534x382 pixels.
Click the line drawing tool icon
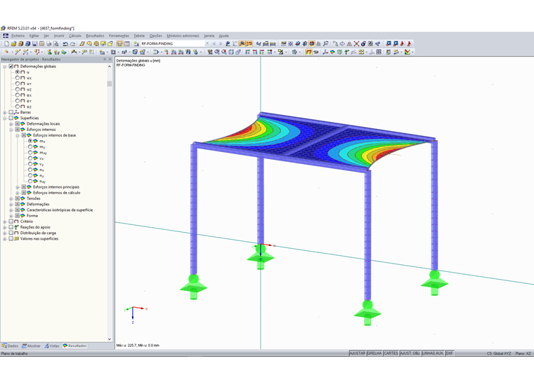click(18, 52)
